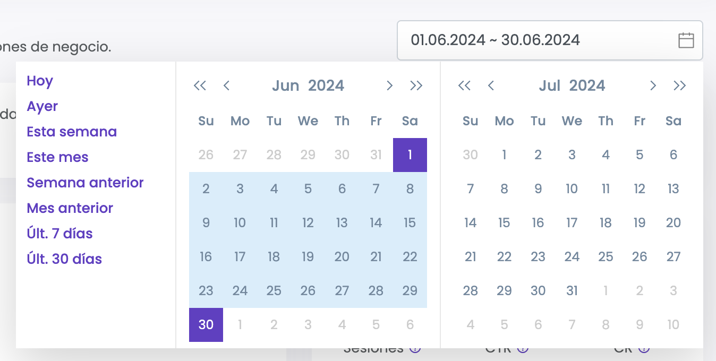The height and width of the screenshot is (361, 716).
Task: Choose 'Mes anterior' shortcut
Action: click(x=70, y=208)
